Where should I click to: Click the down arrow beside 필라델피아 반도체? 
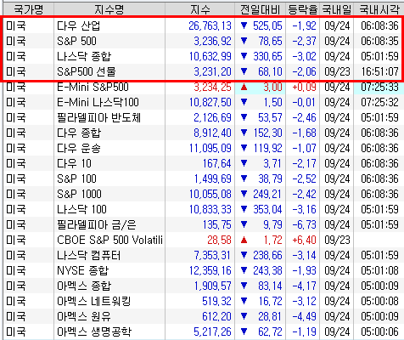[244, 117]
